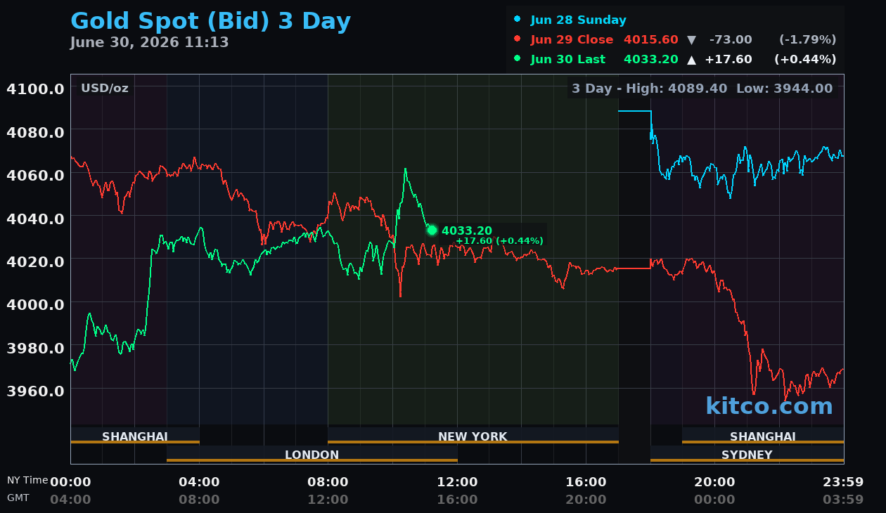
Task: Click the 12:00 NY time tick label
Action: tap(458, 482)
